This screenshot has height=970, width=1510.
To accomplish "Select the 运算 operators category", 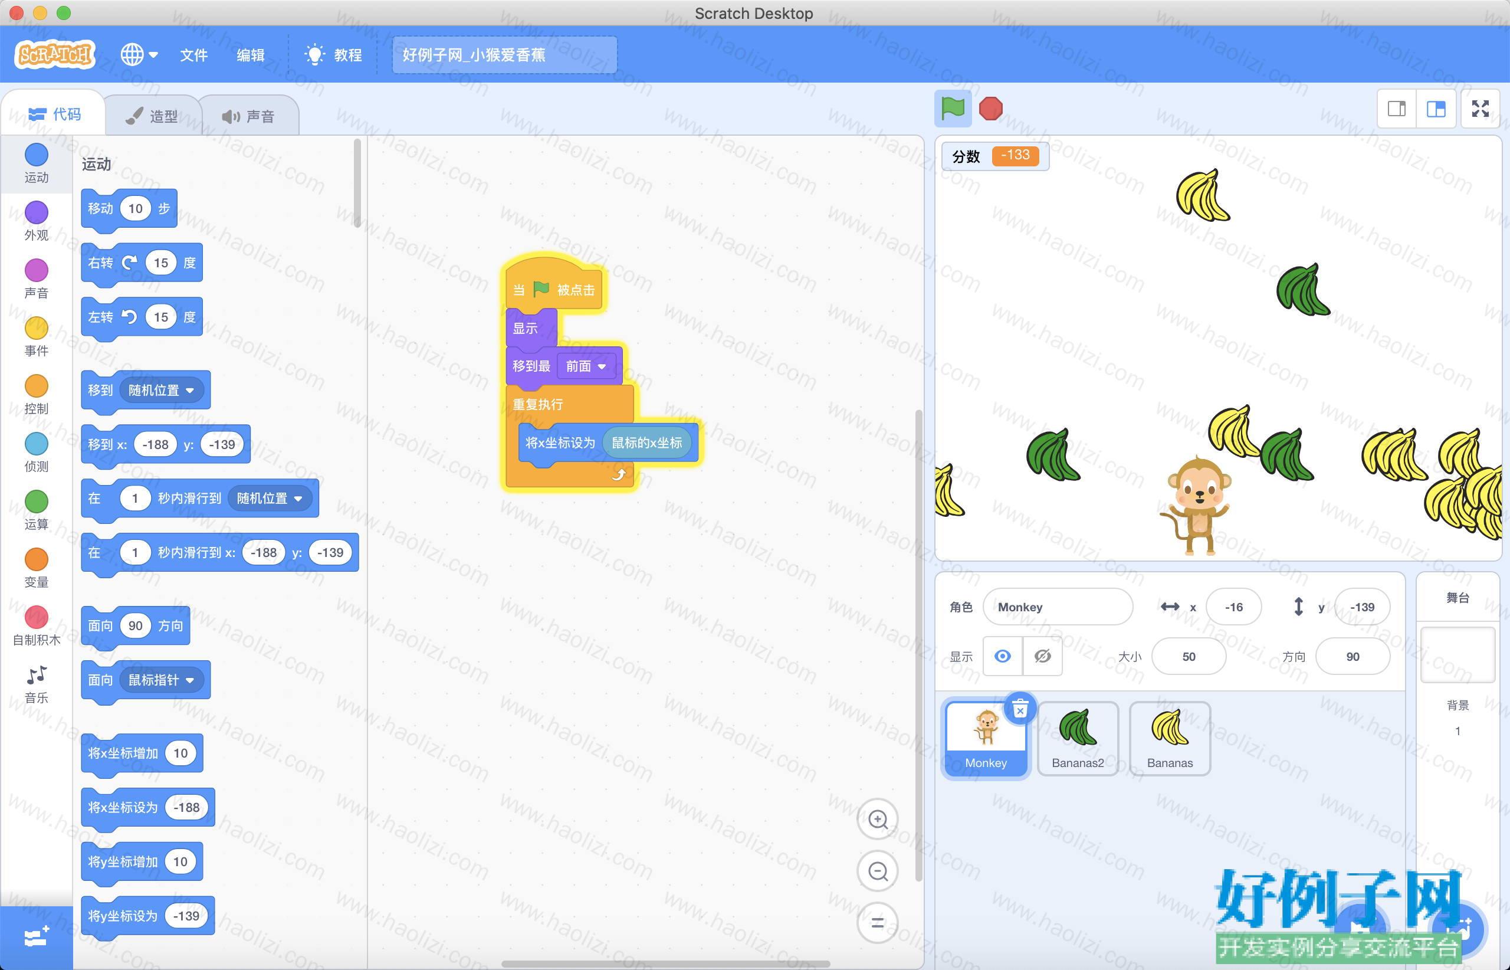I will [37, 510].
